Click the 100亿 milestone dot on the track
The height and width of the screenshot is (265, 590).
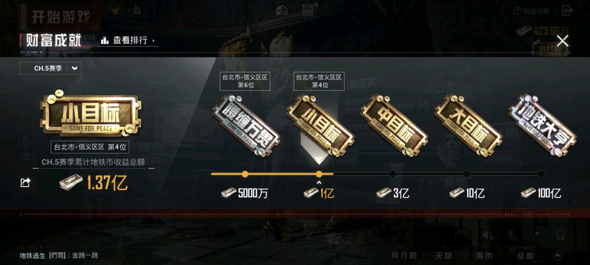click(541, 174)
